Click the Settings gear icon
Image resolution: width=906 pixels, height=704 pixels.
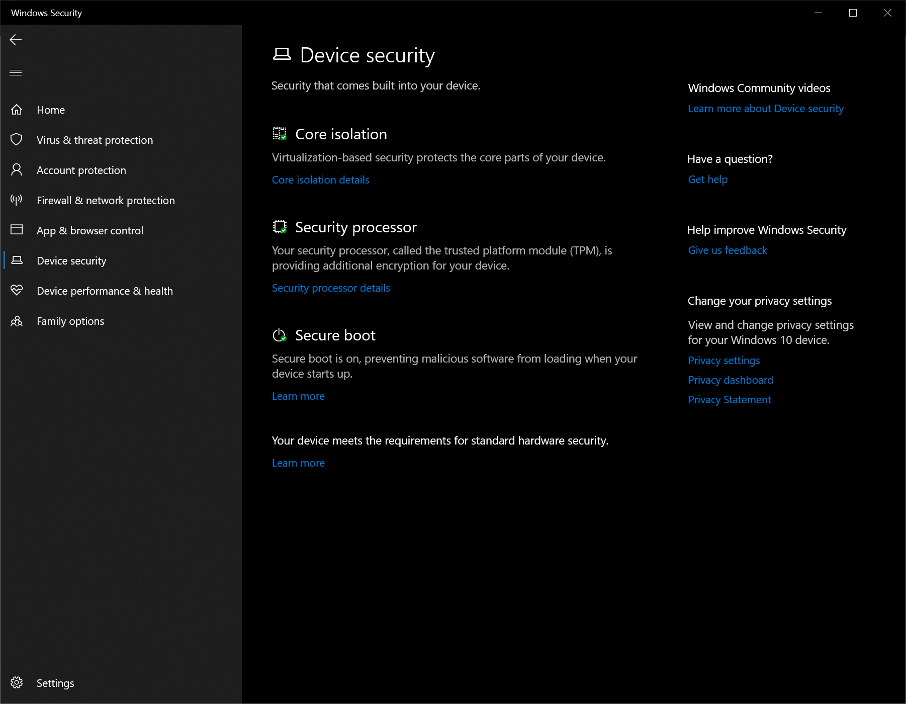point(17,682)
